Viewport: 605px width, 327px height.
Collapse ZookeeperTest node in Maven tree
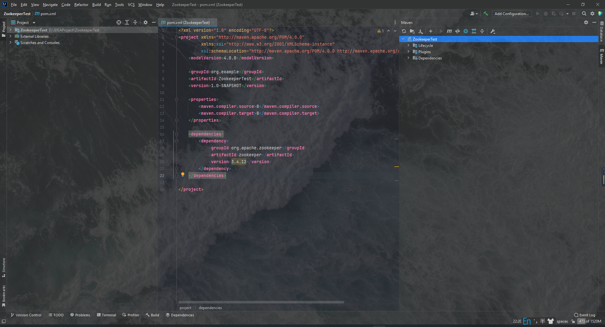[x=403, y=39]
